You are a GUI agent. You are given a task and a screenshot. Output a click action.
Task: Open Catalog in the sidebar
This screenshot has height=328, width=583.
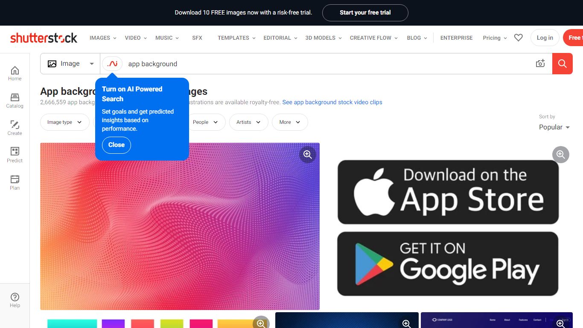15,101
